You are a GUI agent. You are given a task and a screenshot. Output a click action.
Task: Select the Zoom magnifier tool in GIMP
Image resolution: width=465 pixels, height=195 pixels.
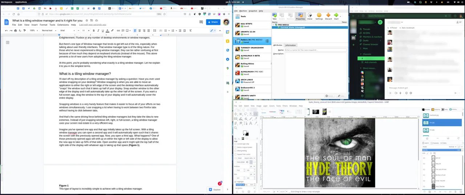pos(235,128)
